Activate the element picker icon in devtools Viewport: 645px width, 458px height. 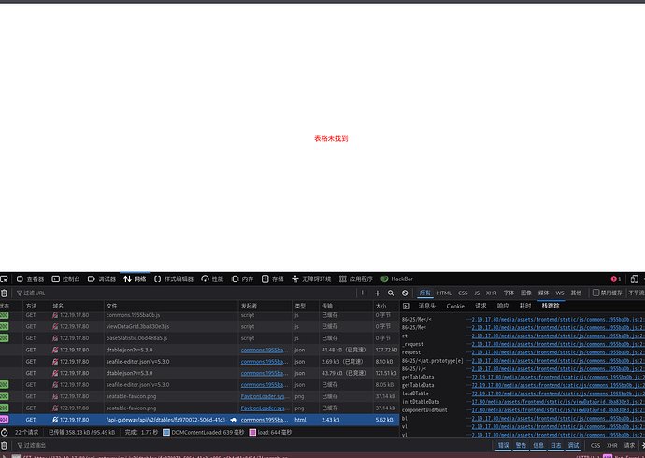coord(4,279)
